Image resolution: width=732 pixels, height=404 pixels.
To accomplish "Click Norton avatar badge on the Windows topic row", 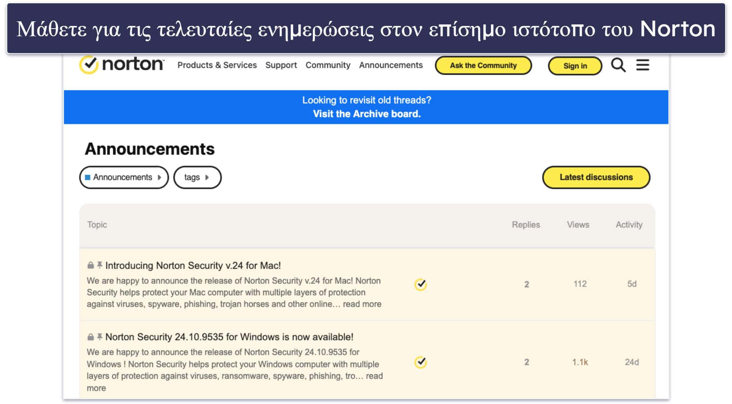I will [x=420, y=362].
